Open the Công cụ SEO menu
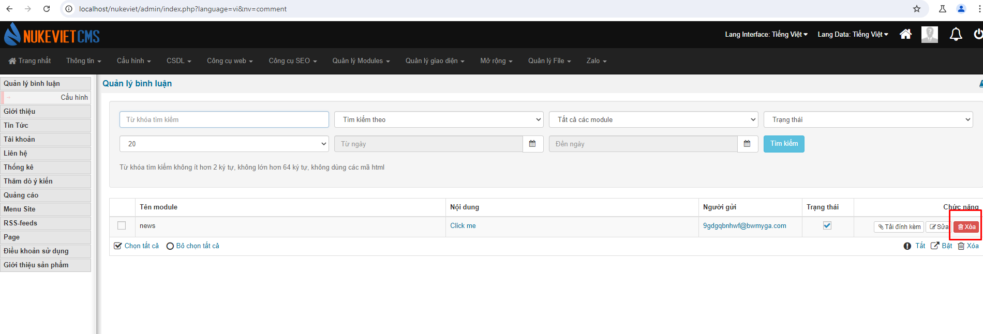Image resolution: width=983 pixels, height=334 pixels. [293, 61]
